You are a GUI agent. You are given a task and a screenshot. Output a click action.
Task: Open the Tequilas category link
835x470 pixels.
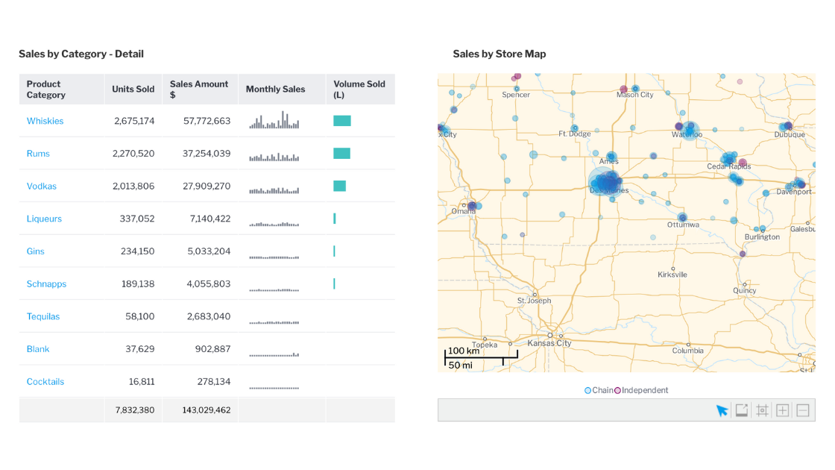pyautogui.click(x=43, y=316)
